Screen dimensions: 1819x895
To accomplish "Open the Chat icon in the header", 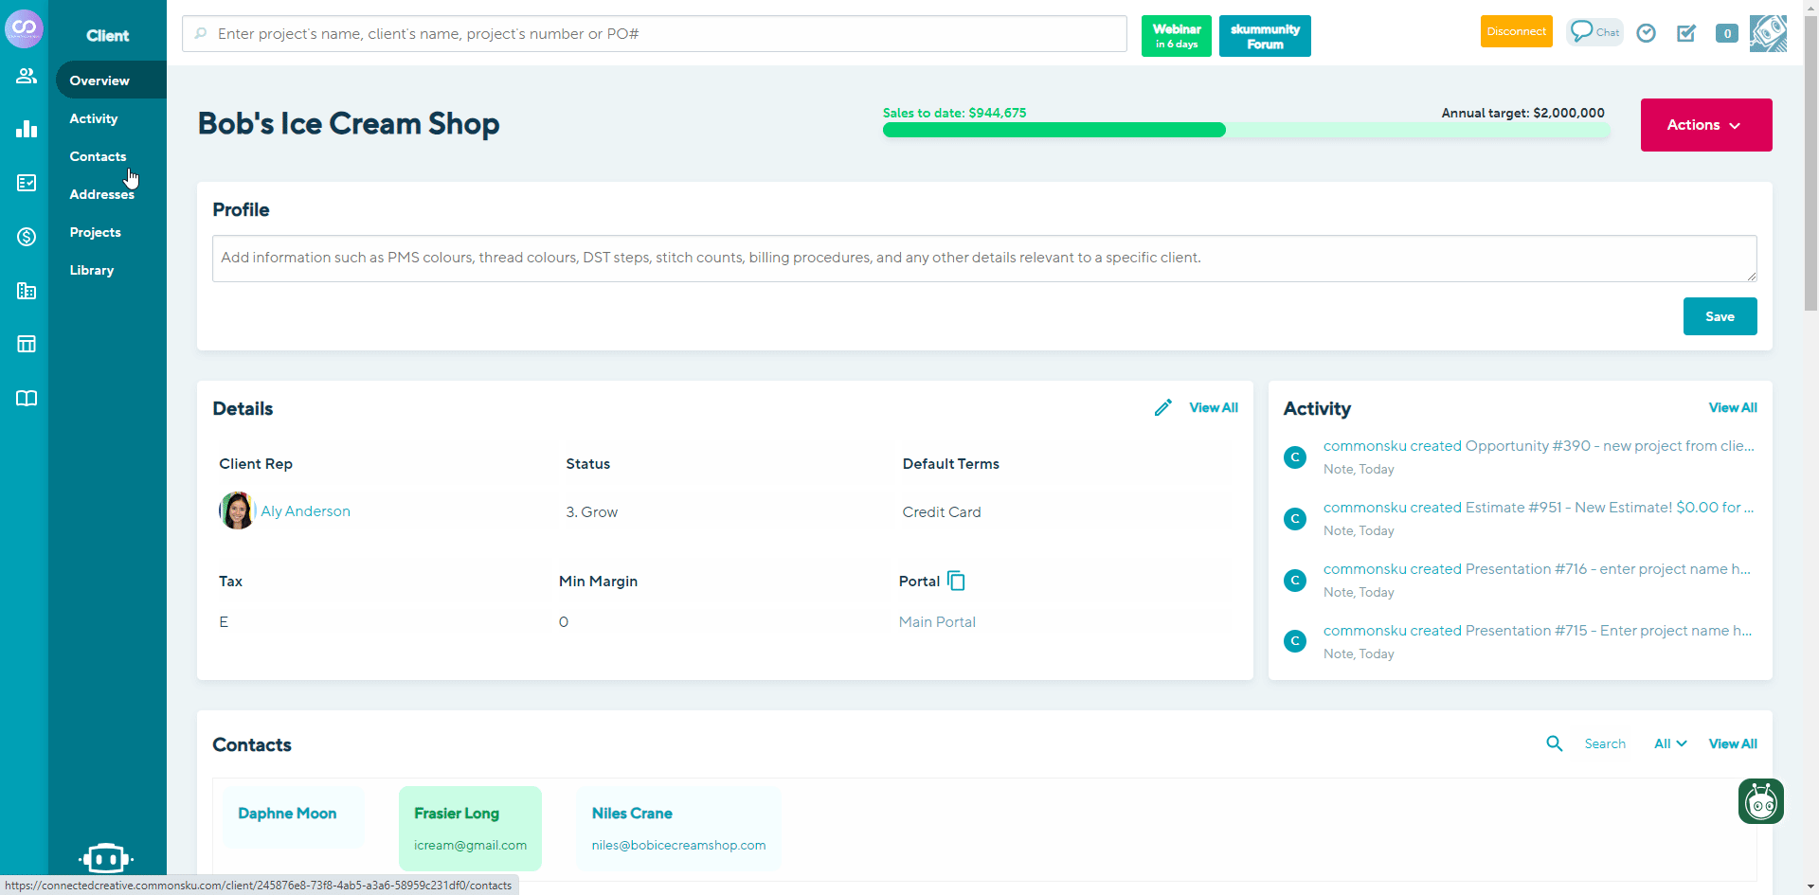I will 1594,32.
